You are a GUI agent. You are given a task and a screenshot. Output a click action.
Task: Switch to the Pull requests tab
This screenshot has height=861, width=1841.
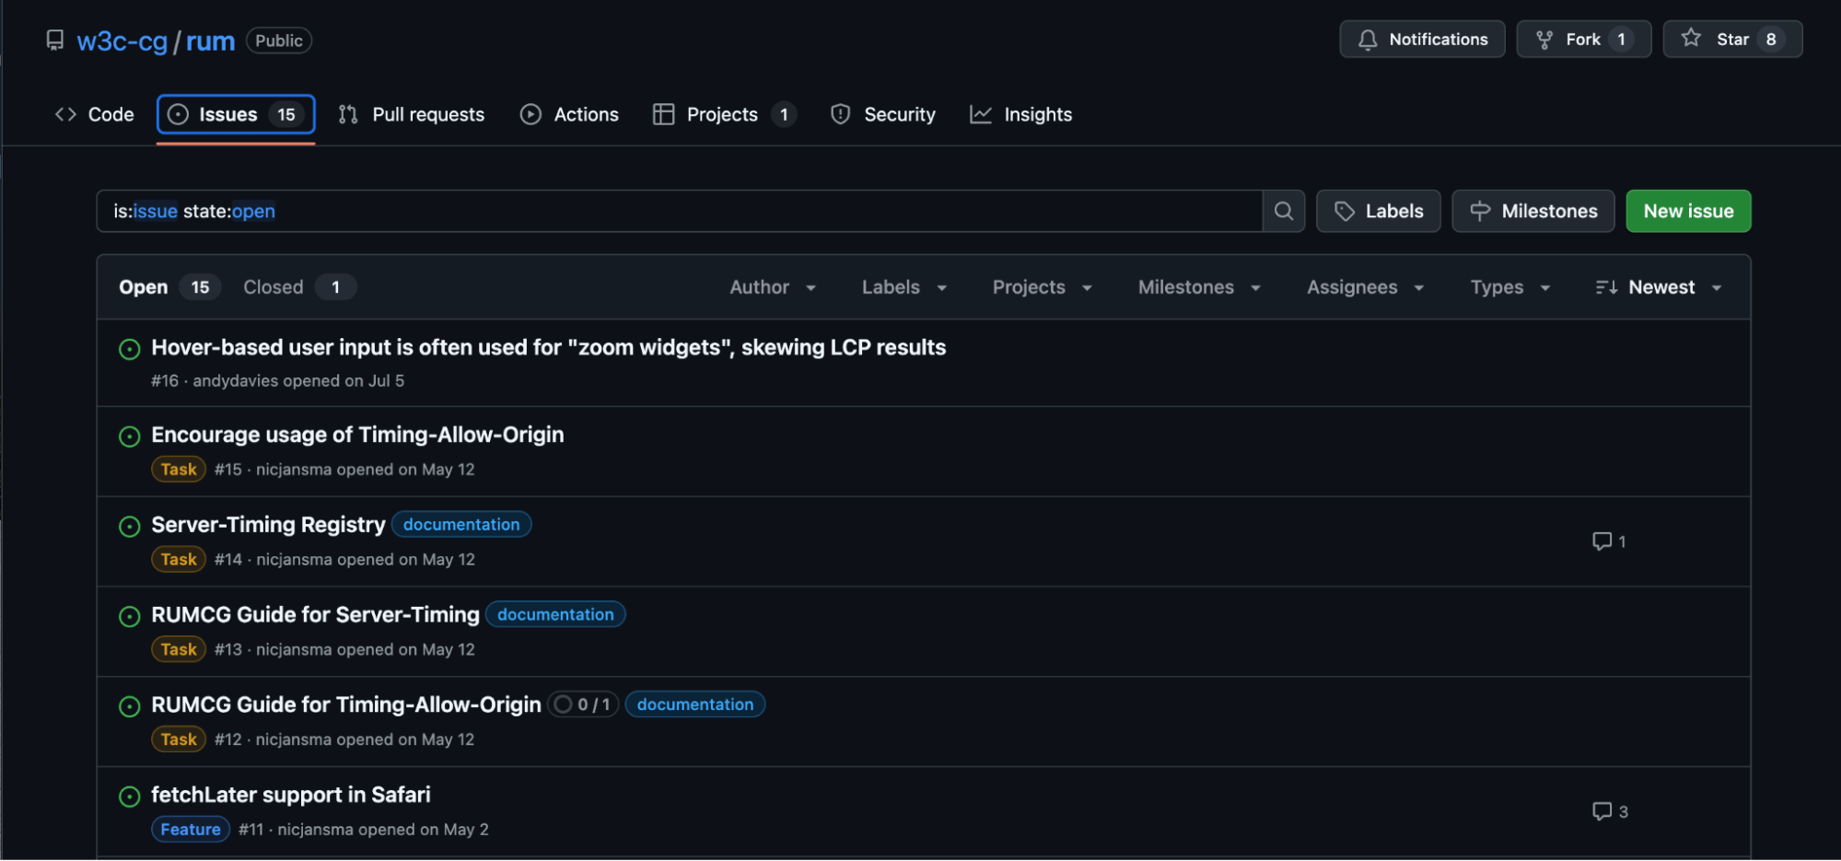(x=411, y=114)
